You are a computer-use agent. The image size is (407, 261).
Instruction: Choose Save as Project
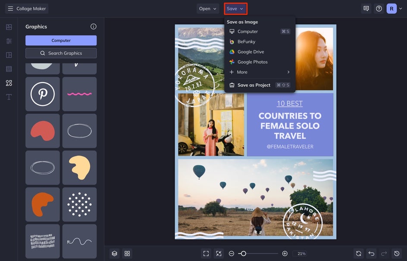(260, 85)
